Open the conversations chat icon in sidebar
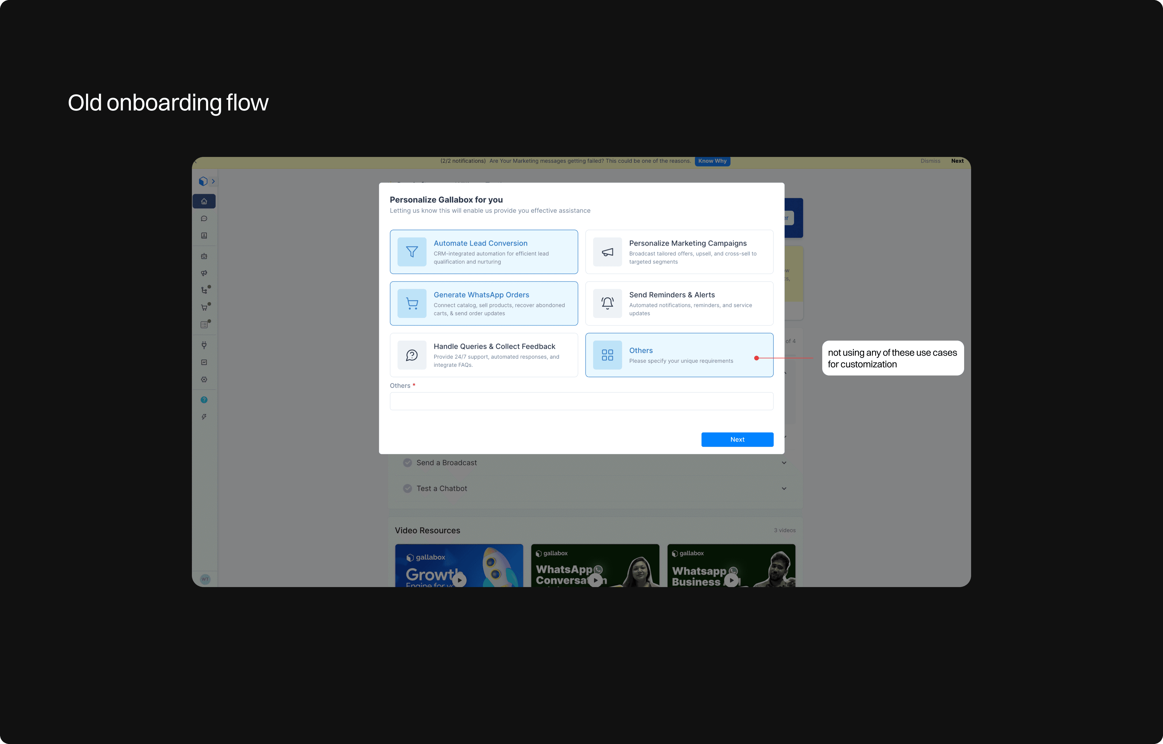The height and width of the screenshot is (744, 1163). pos(204,218)
